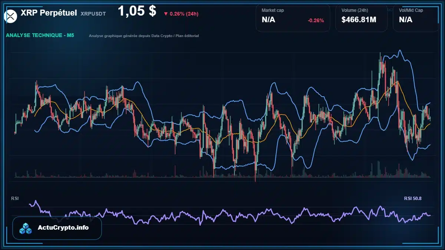Click the red 0.26% (24h) change indicator
The image size is (445, 250).
[x=181, y=14]
